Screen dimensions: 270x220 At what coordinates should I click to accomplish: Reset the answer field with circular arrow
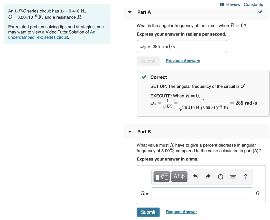pos(220,177)
